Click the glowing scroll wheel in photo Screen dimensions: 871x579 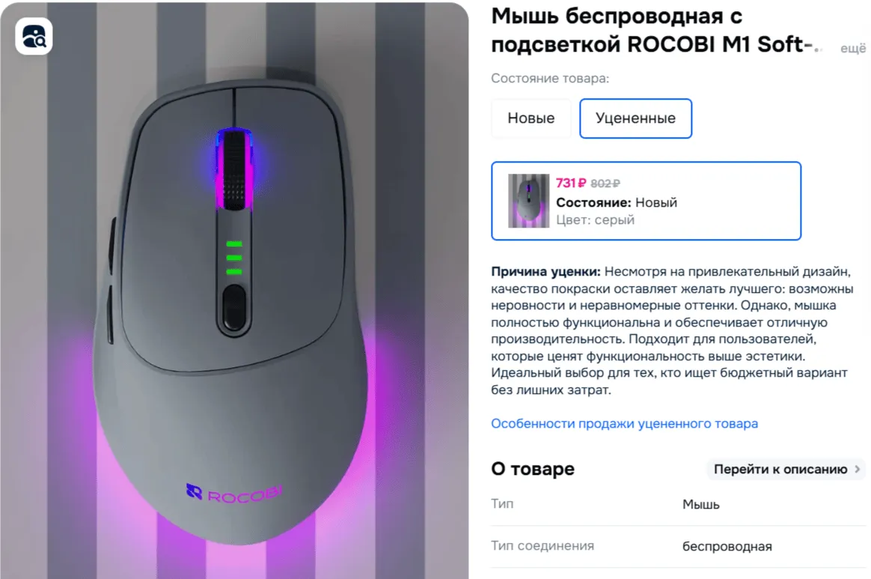tap(234, 169)
